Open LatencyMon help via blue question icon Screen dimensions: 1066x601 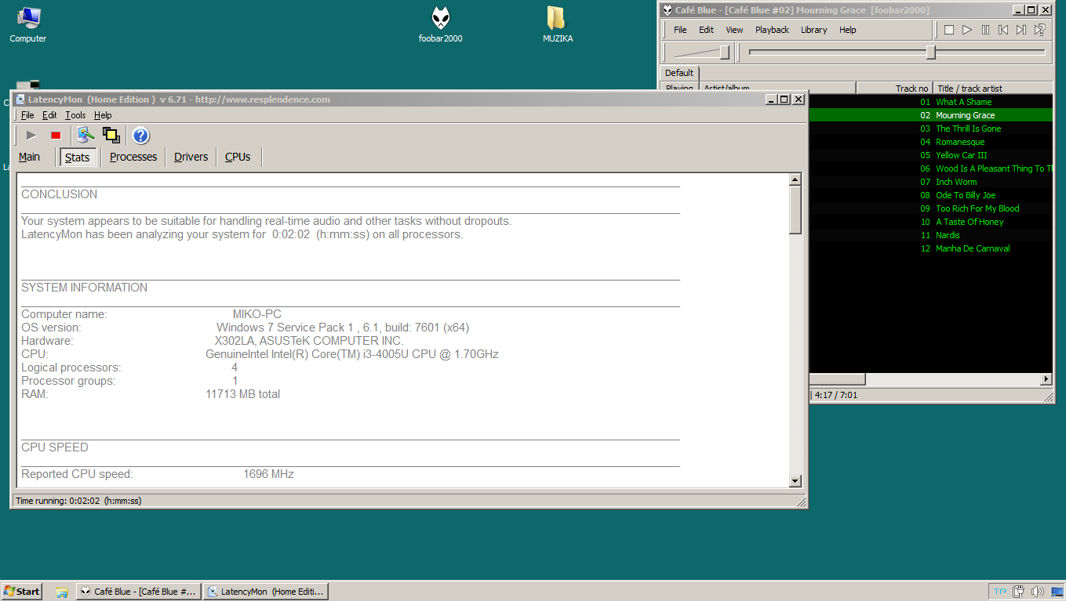[x=140, y=136]
